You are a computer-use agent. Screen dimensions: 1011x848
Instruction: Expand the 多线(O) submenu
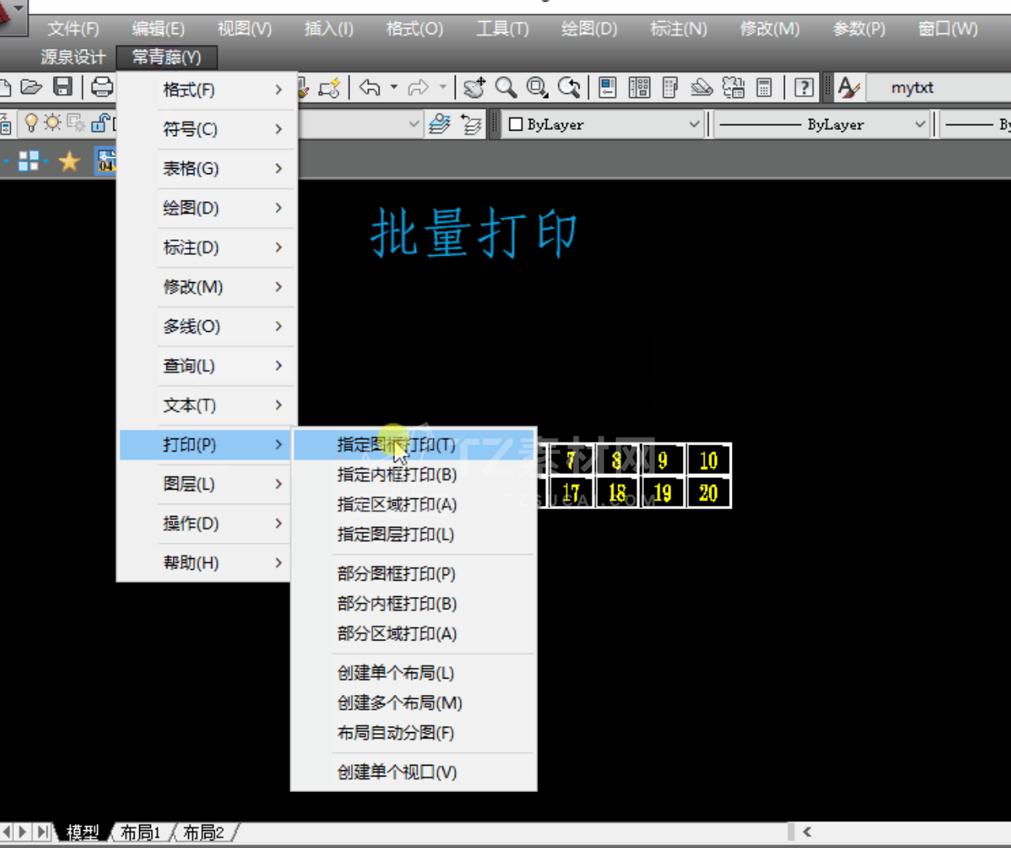coord(208,326)
